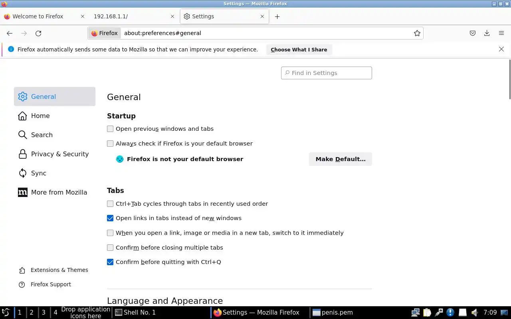Select the General category label
511x319 pixels.
click(44, 96)
